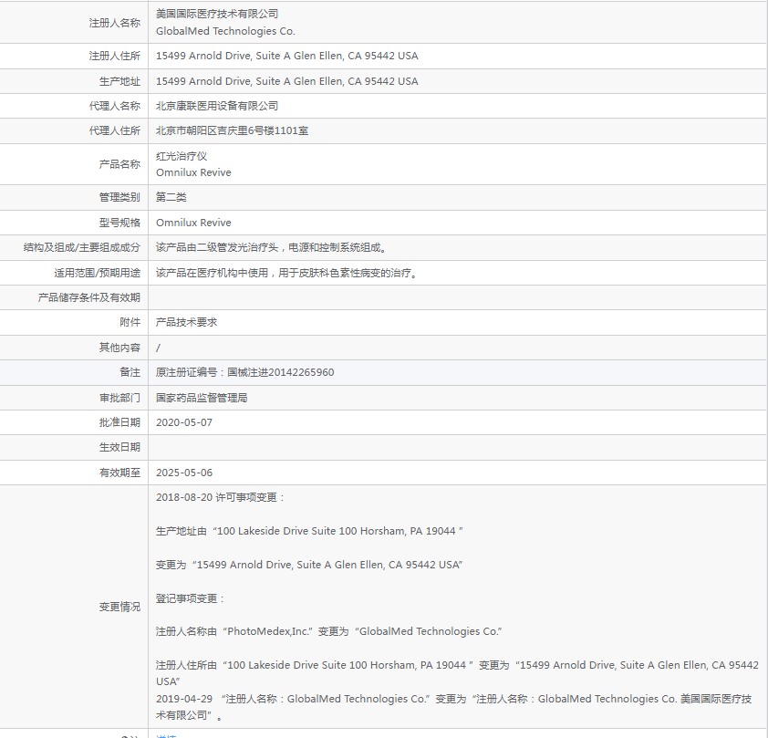Click the 备注 row label

coord(130,372)
